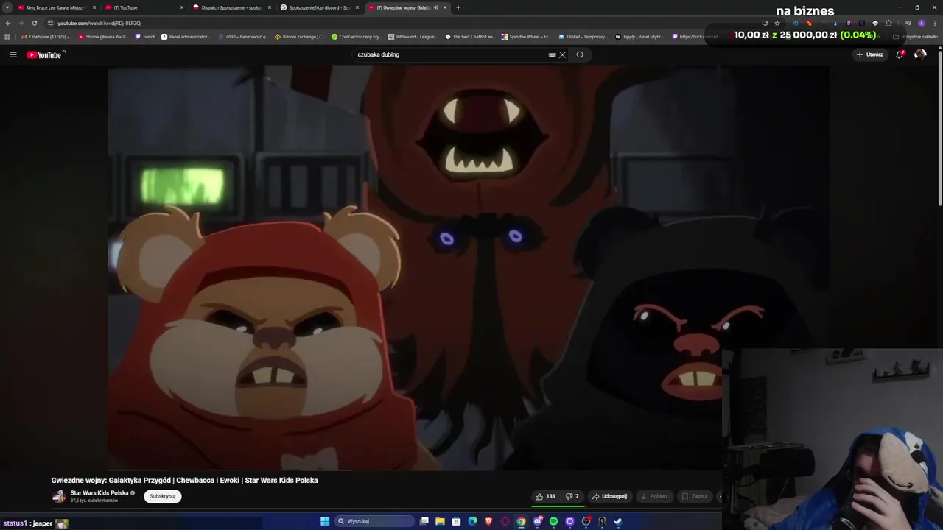The image size is (943, 530).
Task: Open the Wszystkie zakładki folder
Action: (915, 36)
